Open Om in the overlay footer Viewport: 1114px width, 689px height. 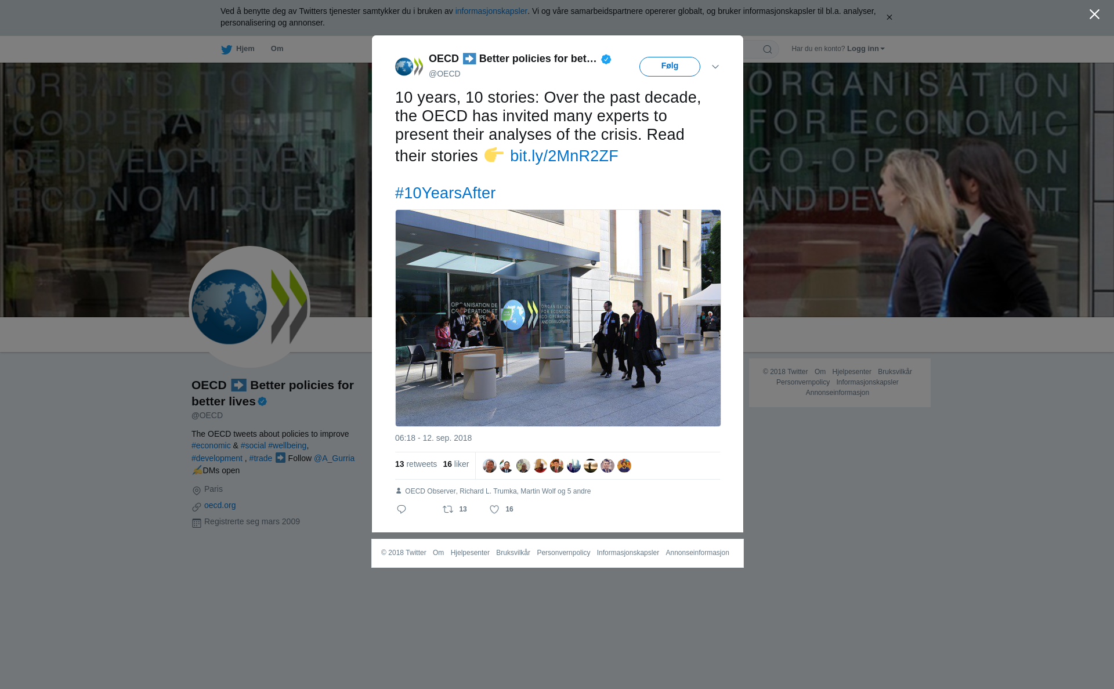(x=438, y=553)
